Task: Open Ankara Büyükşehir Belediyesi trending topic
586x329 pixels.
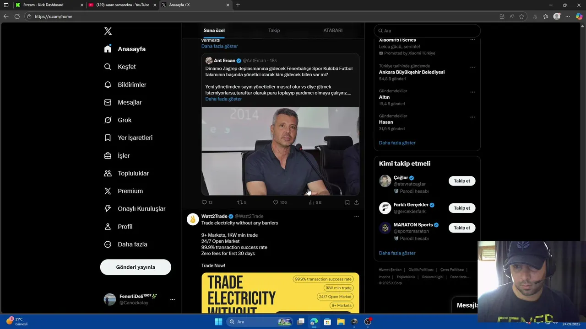Action: coord(412,72)
